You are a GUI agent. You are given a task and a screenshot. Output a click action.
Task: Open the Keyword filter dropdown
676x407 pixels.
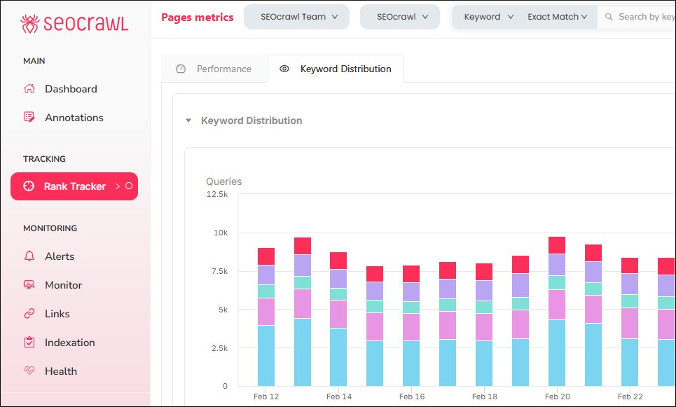click(487, 17)
